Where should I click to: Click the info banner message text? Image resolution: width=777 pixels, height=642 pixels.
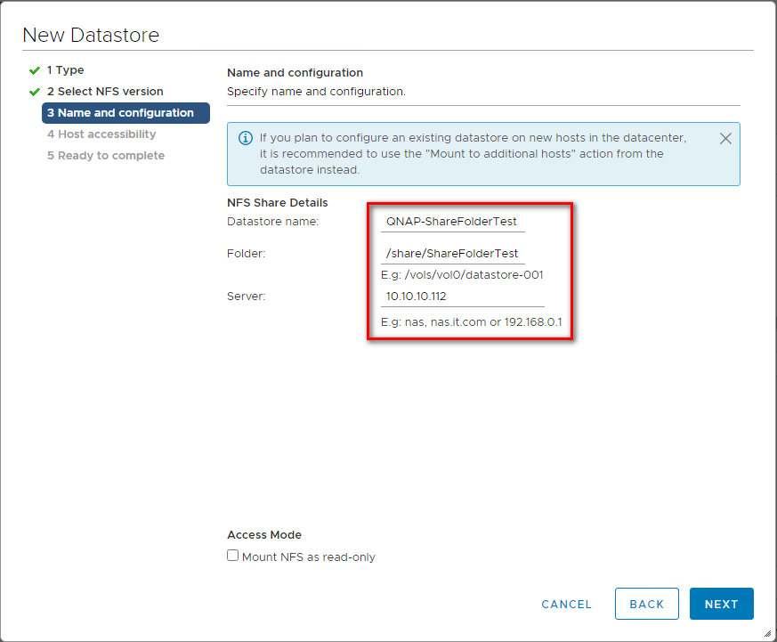[473, 154]
